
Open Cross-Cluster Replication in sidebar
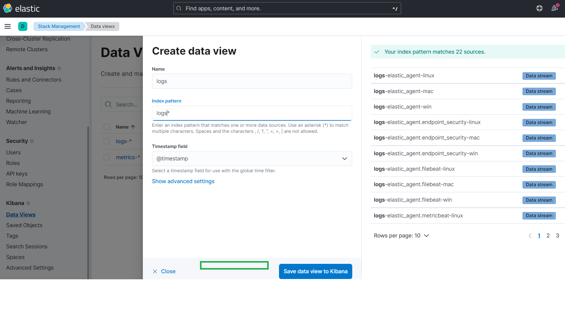(38, 39)
